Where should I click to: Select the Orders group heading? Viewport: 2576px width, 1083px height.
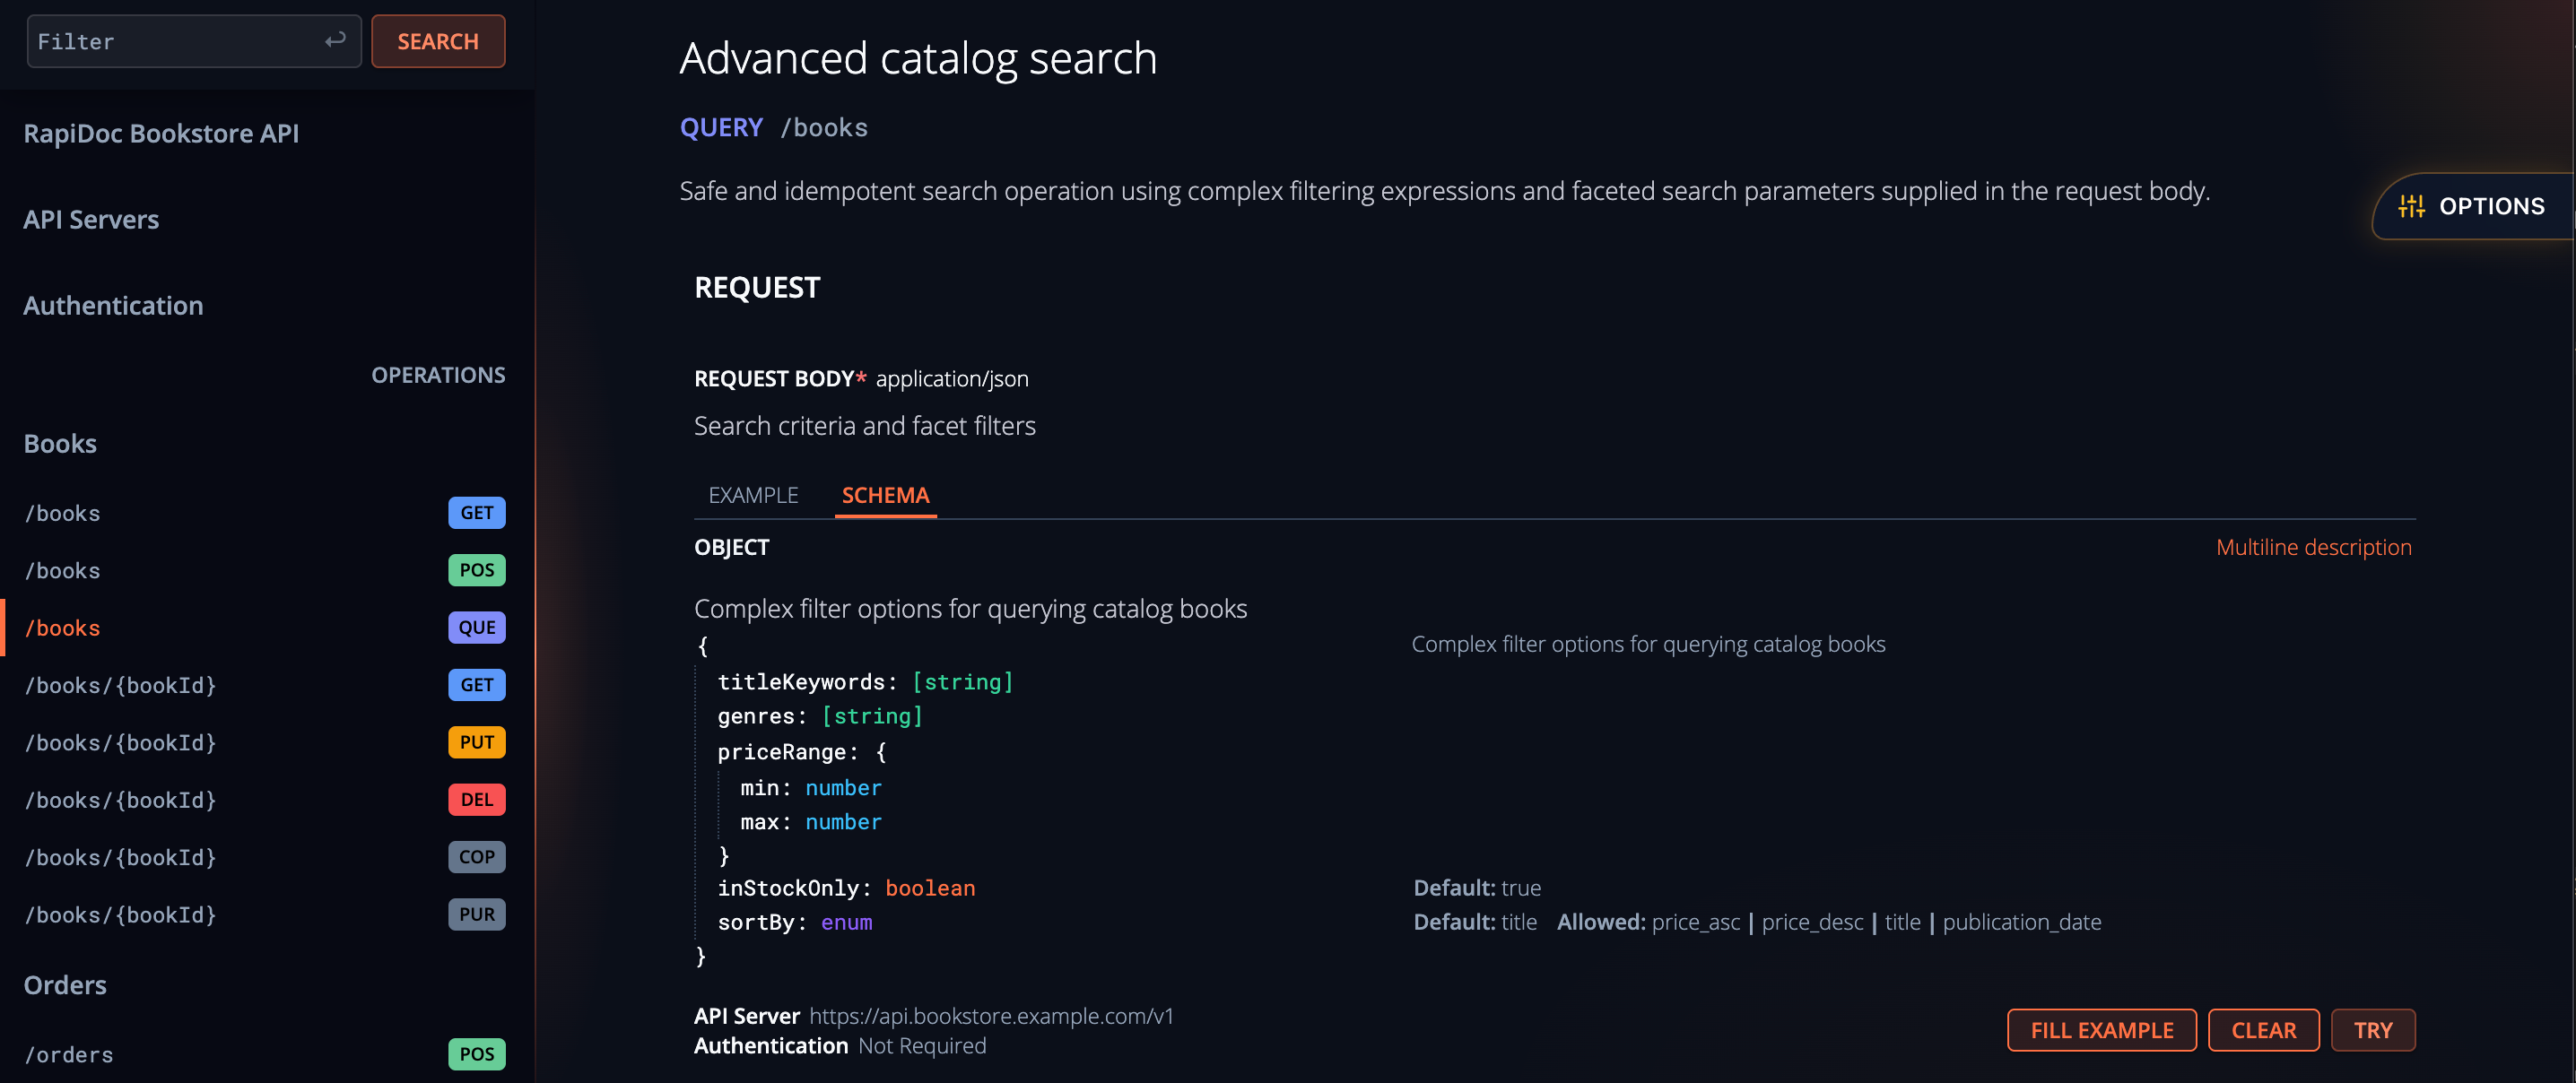[65, 984]
